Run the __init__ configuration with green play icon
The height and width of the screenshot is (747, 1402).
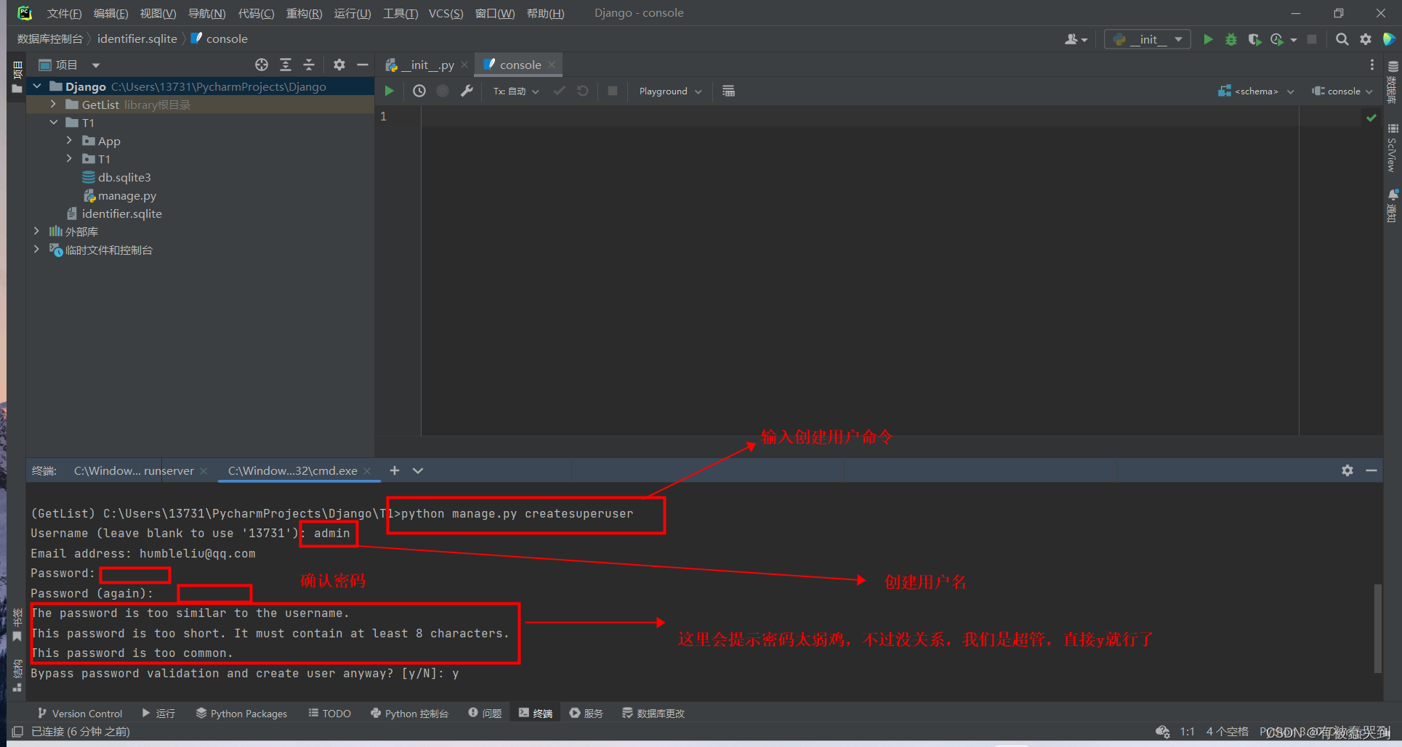pyautogui.click(x=1208, y=39)
